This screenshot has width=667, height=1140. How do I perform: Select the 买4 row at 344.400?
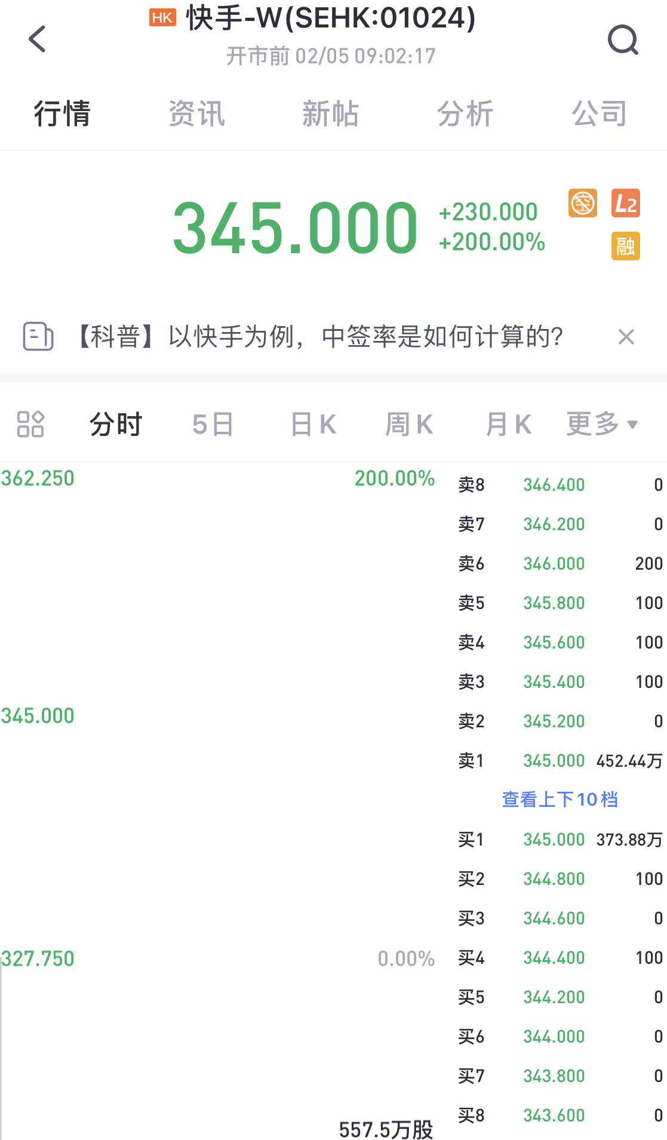pos(560,957)
